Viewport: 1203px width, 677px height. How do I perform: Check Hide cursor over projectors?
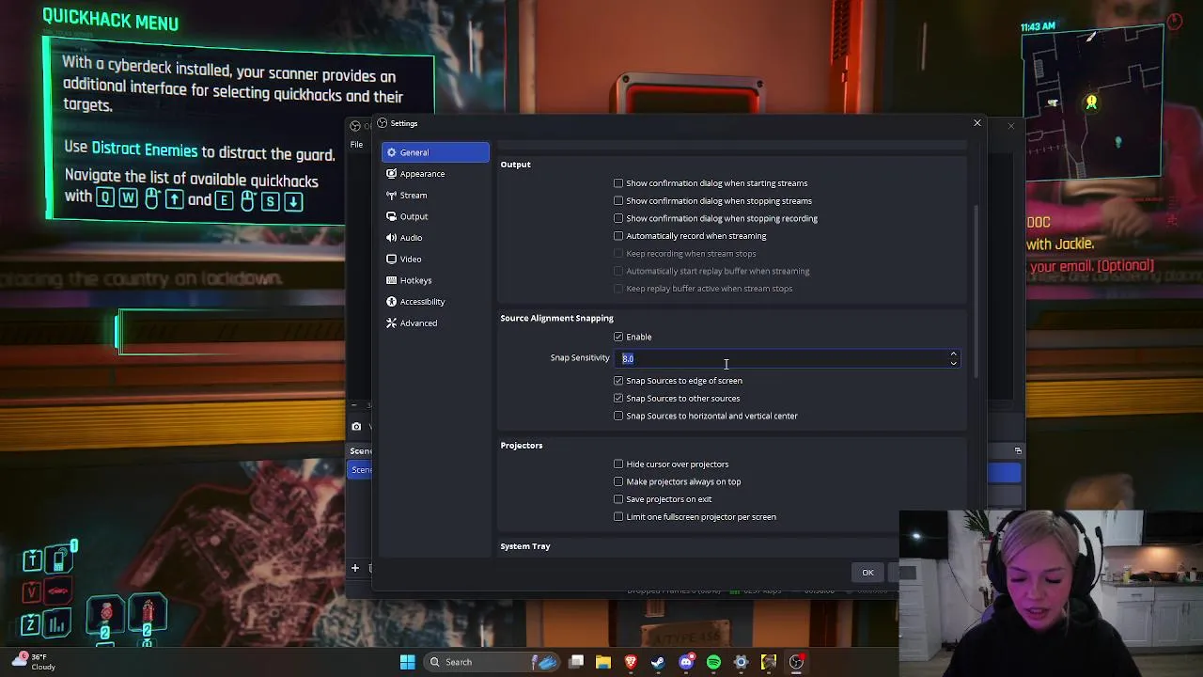(618, 464)
